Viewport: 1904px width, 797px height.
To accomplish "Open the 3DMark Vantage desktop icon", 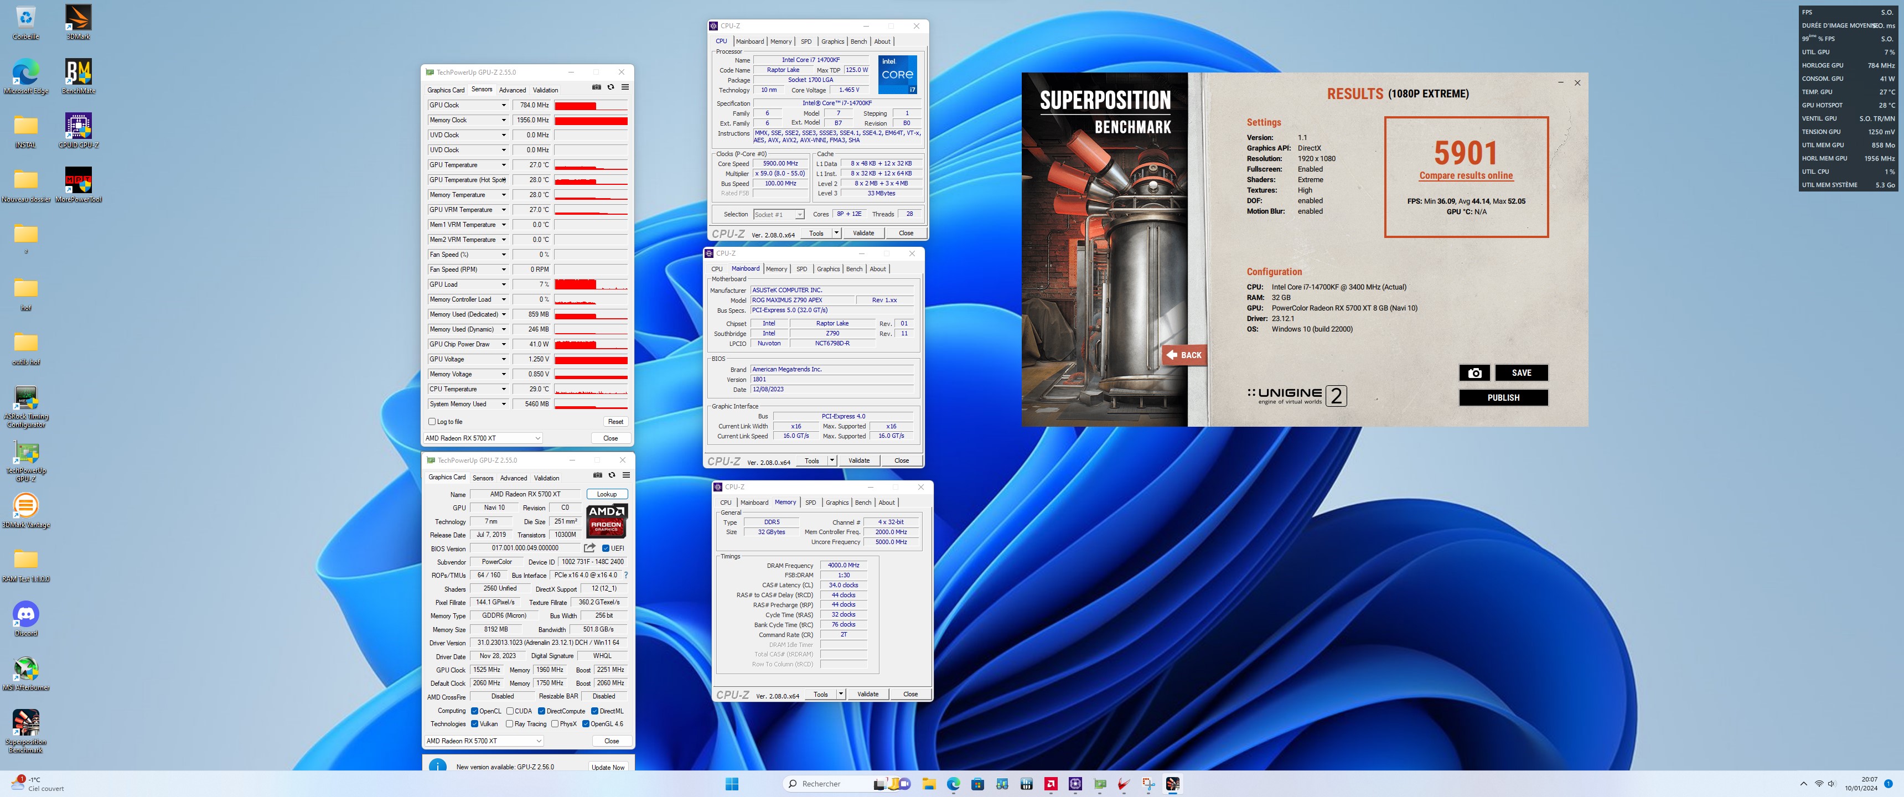I will [26, 511].
